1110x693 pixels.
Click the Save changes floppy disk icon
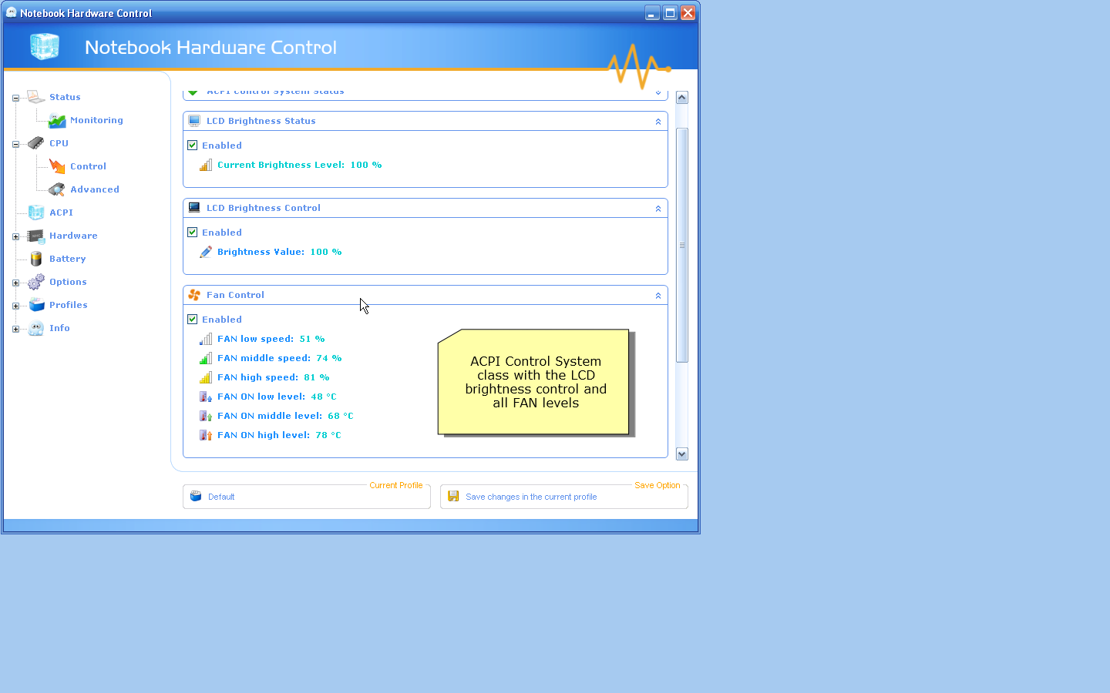coord(453,497)
